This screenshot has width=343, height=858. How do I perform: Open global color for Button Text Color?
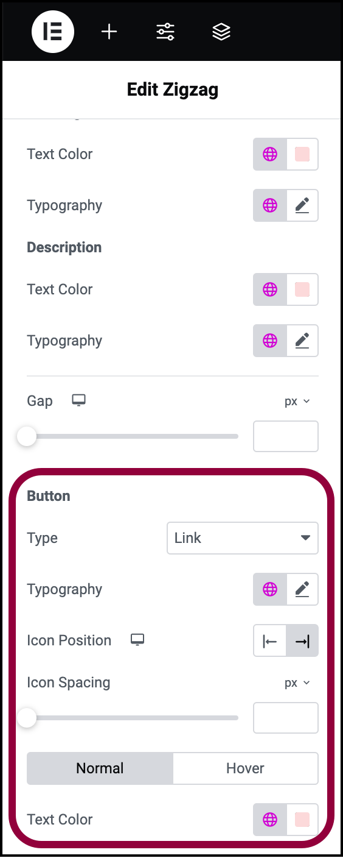270,820
